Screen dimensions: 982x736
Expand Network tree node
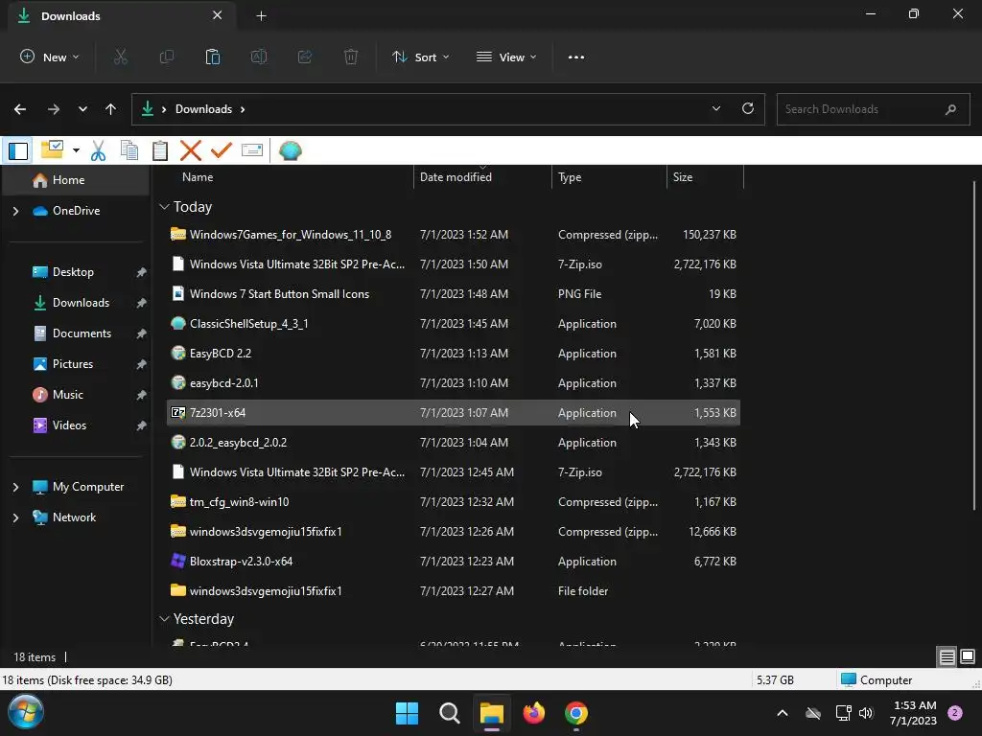(x=15, y=517)
